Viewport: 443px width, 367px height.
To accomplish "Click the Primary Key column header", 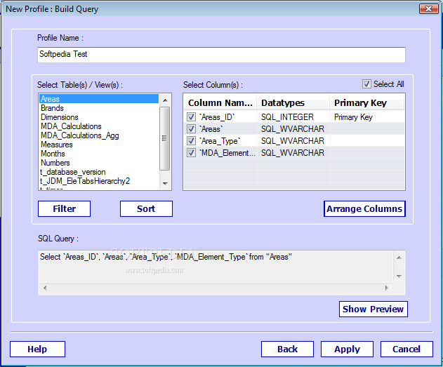I will click(367, 102).
